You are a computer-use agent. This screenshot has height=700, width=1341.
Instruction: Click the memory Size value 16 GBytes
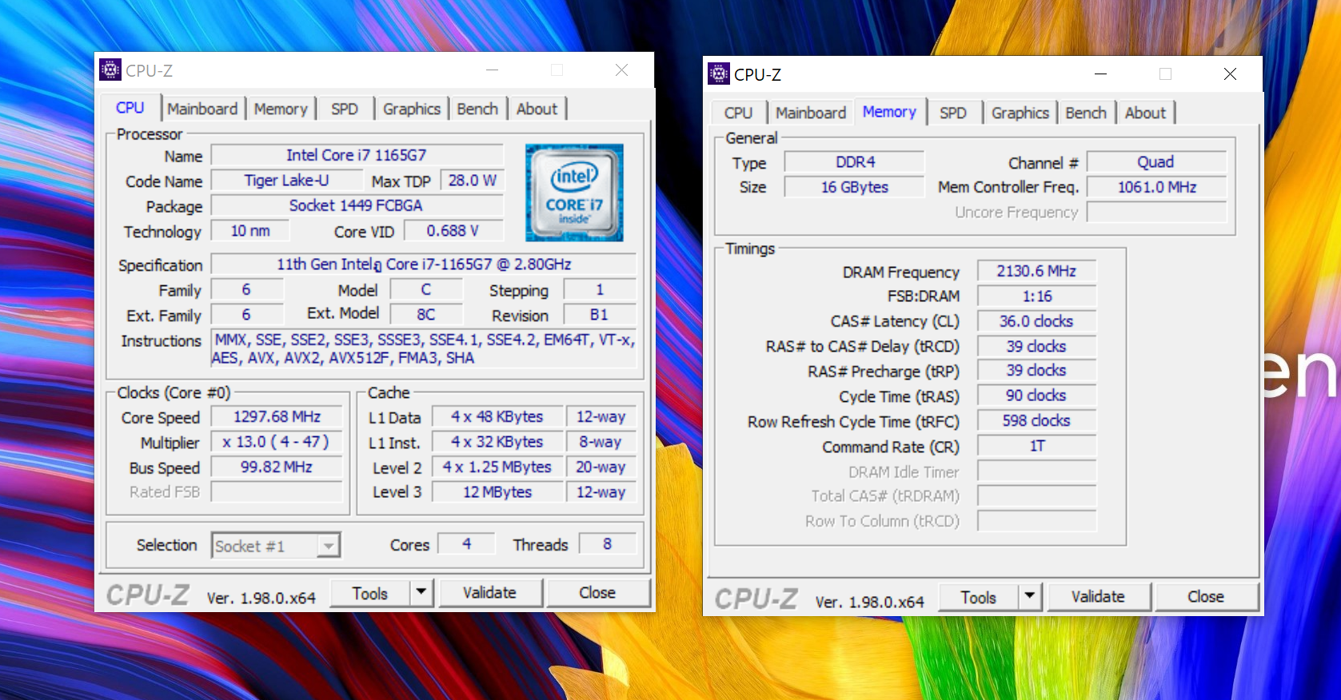(x=855, y=187)
